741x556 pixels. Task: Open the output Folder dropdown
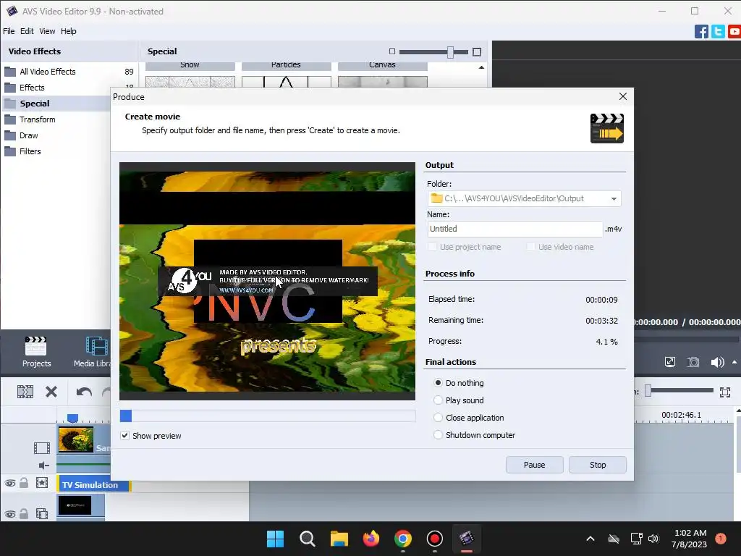click(614, 198)
